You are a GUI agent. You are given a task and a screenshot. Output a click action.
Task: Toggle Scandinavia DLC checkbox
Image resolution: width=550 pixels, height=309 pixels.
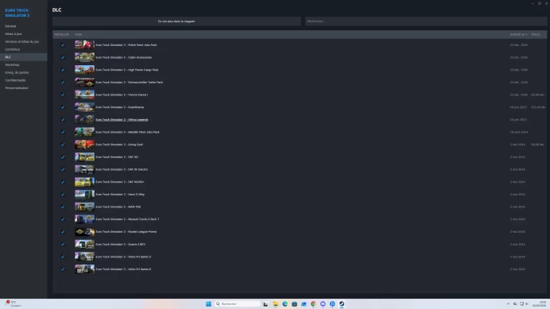[x=63, y=107]
